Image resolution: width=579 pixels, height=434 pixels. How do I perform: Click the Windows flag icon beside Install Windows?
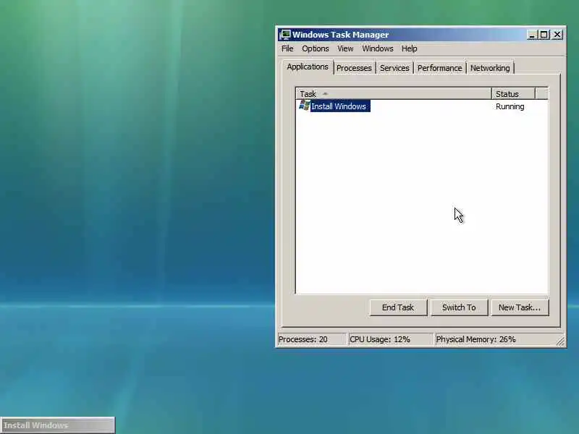(304, 106)
